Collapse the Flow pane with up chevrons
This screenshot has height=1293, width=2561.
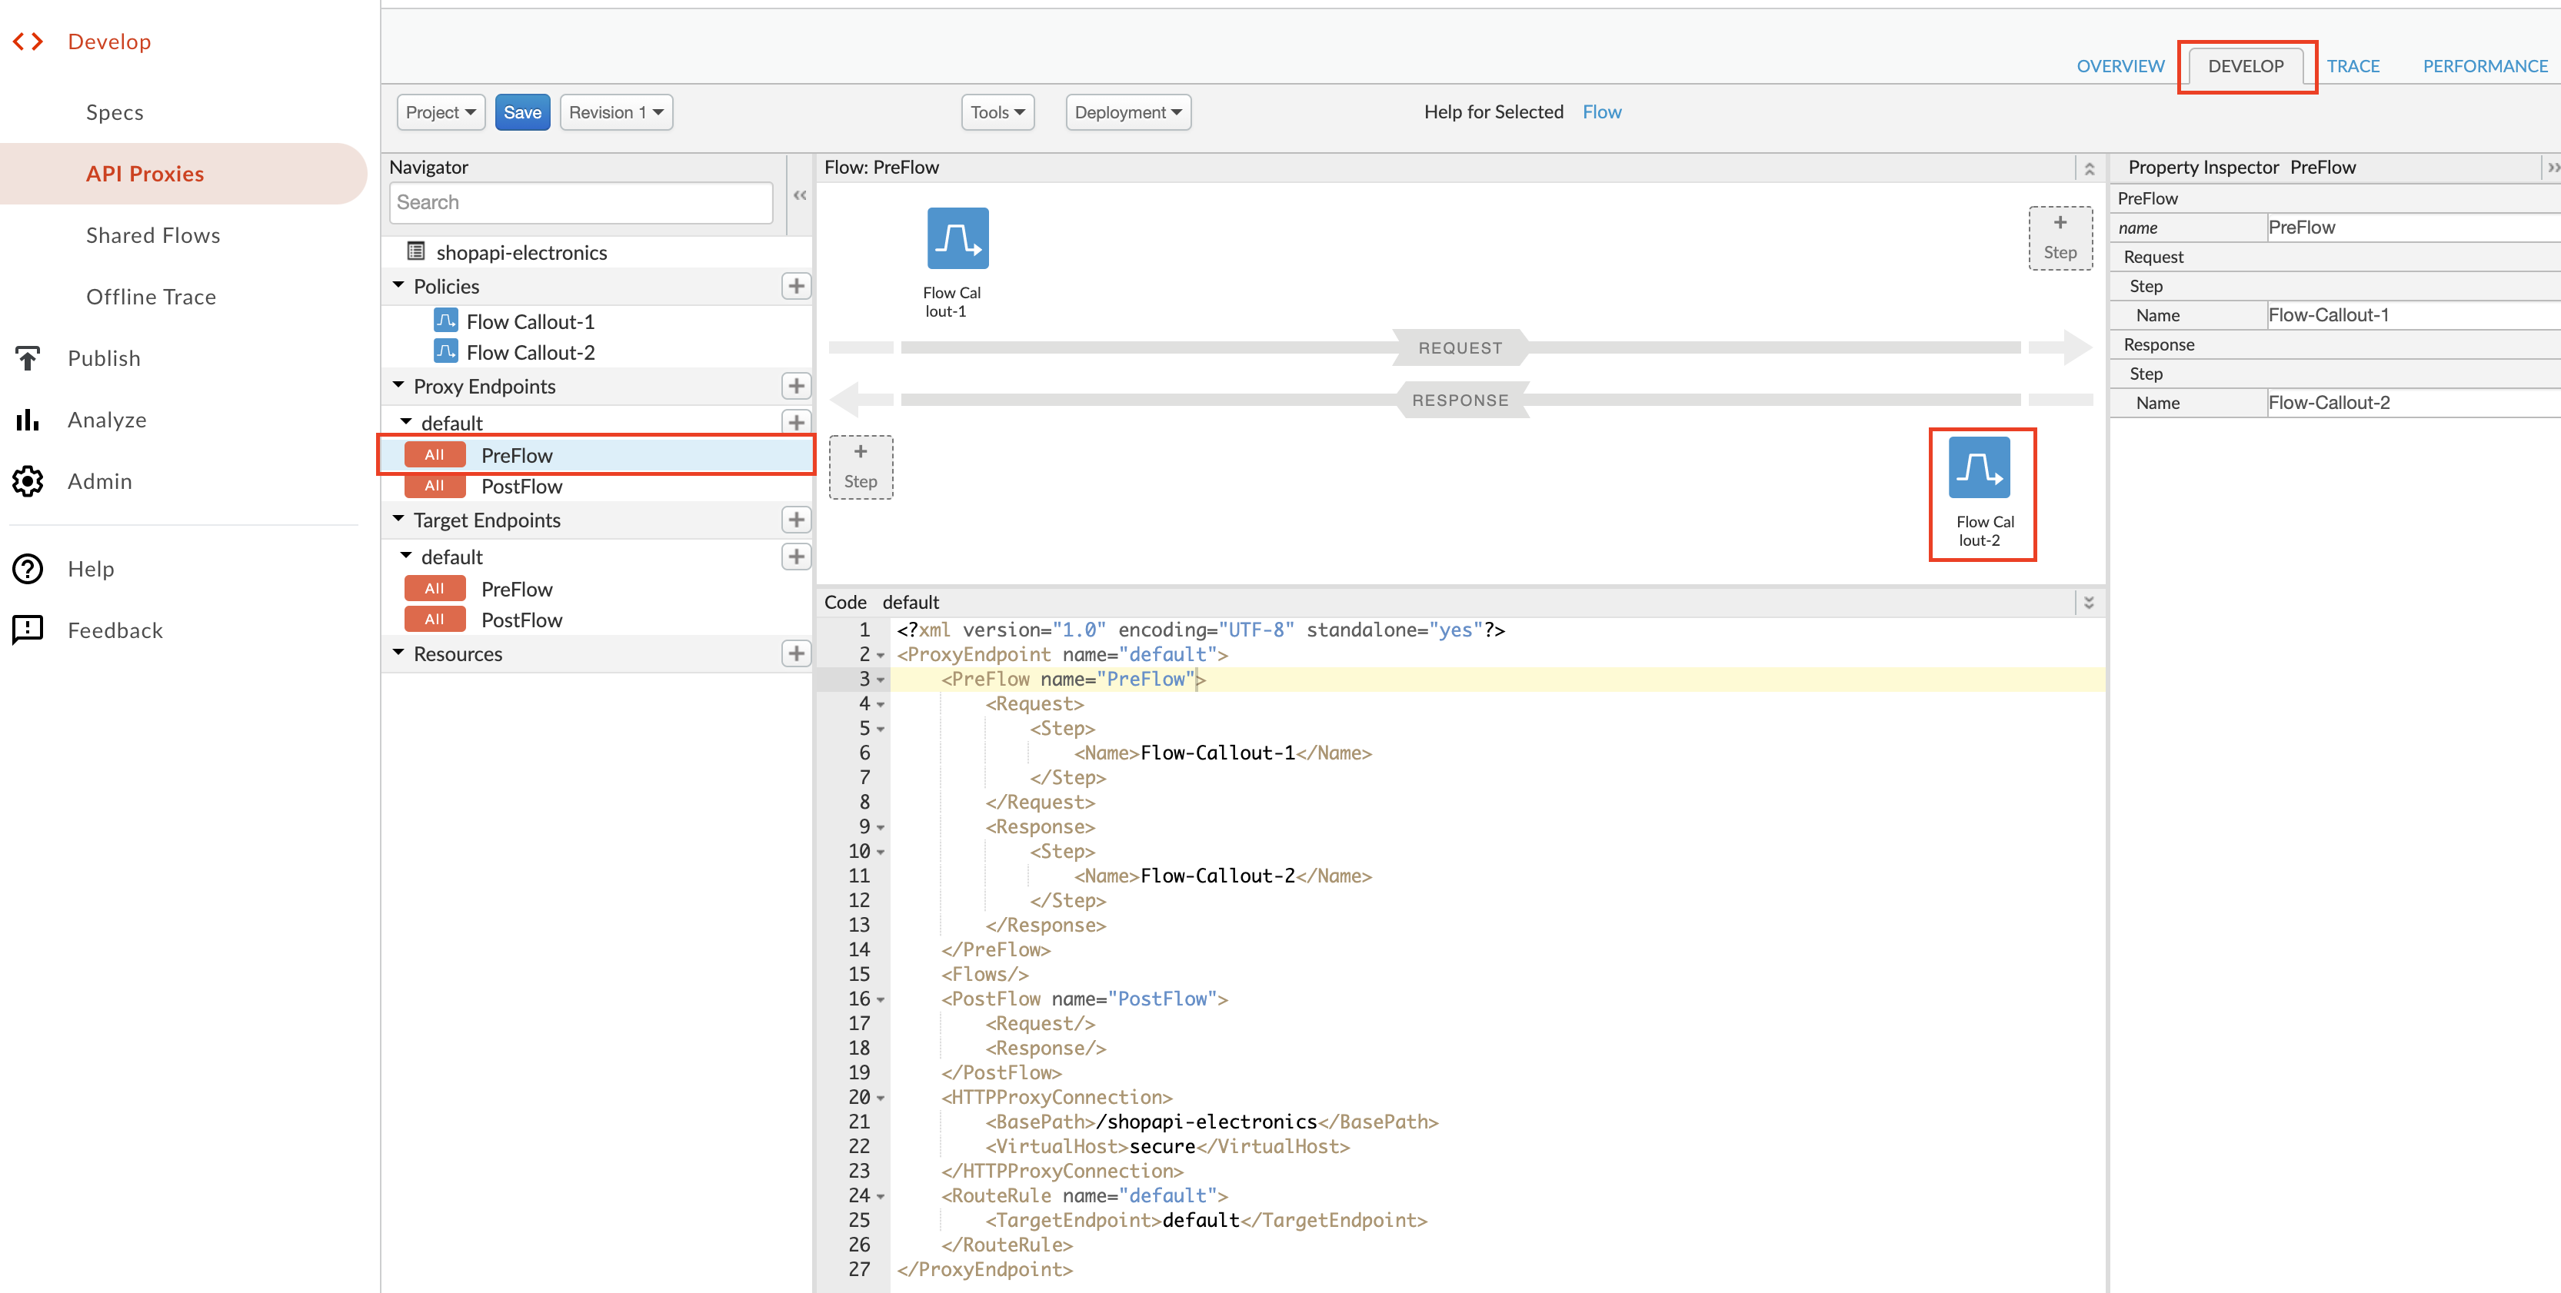[2089, 168]
